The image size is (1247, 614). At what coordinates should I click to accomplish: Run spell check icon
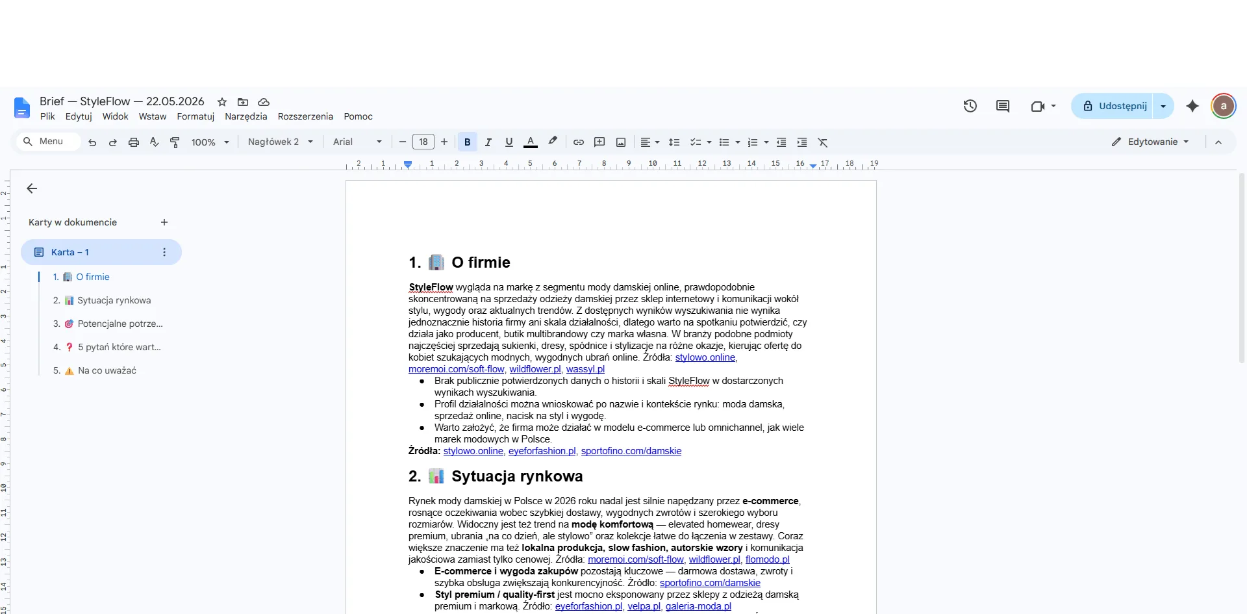[x=154, y=142]
